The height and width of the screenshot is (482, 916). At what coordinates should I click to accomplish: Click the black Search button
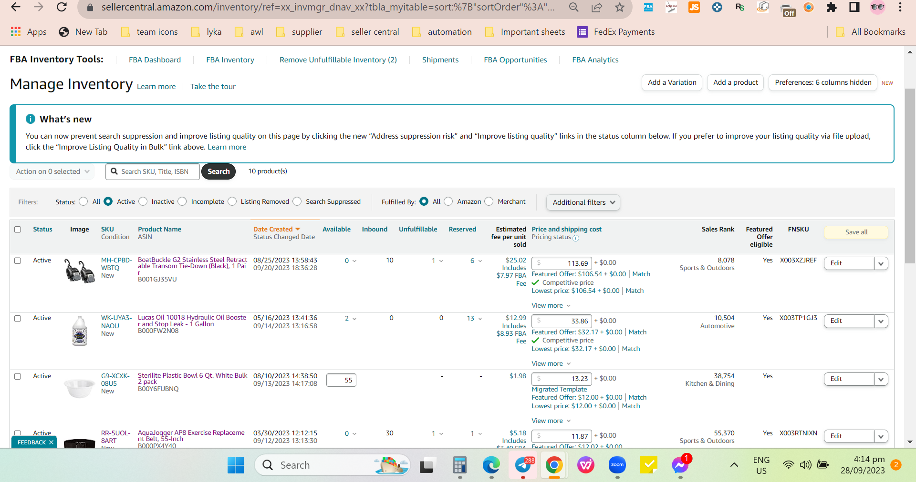pos(219,171)
